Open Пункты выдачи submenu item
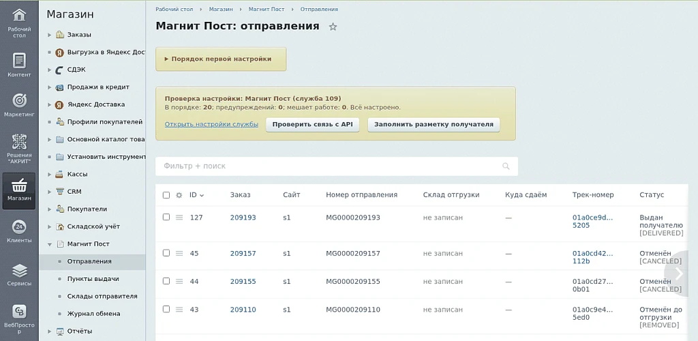 [93, 279]
